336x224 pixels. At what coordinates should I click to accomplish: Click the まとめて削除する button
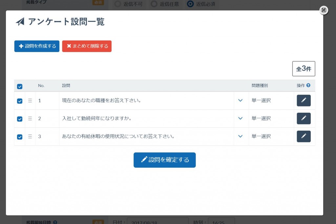click(87, 46)
